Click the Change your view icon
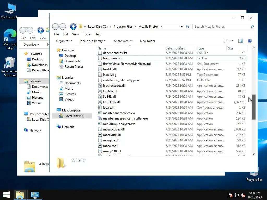Viewport: 267px width, 200px height. (226, 41)
